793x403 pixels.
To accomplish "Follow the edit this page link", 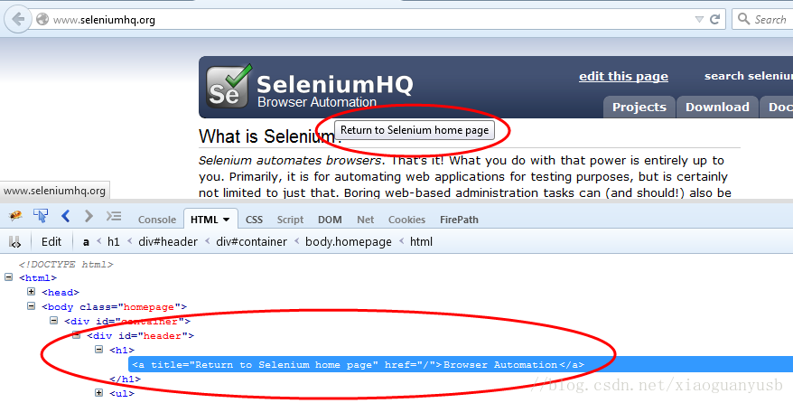I will 623,76.
